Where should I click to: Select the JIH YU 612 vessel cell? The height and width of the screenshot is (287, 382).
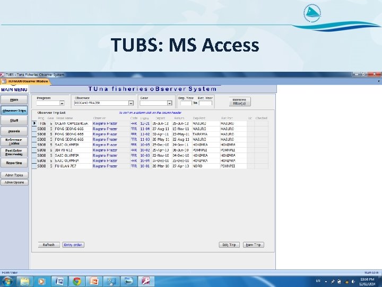73,150
